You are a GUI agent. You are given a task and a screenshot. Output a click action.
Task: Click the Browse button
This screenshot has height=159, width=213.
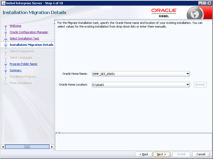[200, 85]
